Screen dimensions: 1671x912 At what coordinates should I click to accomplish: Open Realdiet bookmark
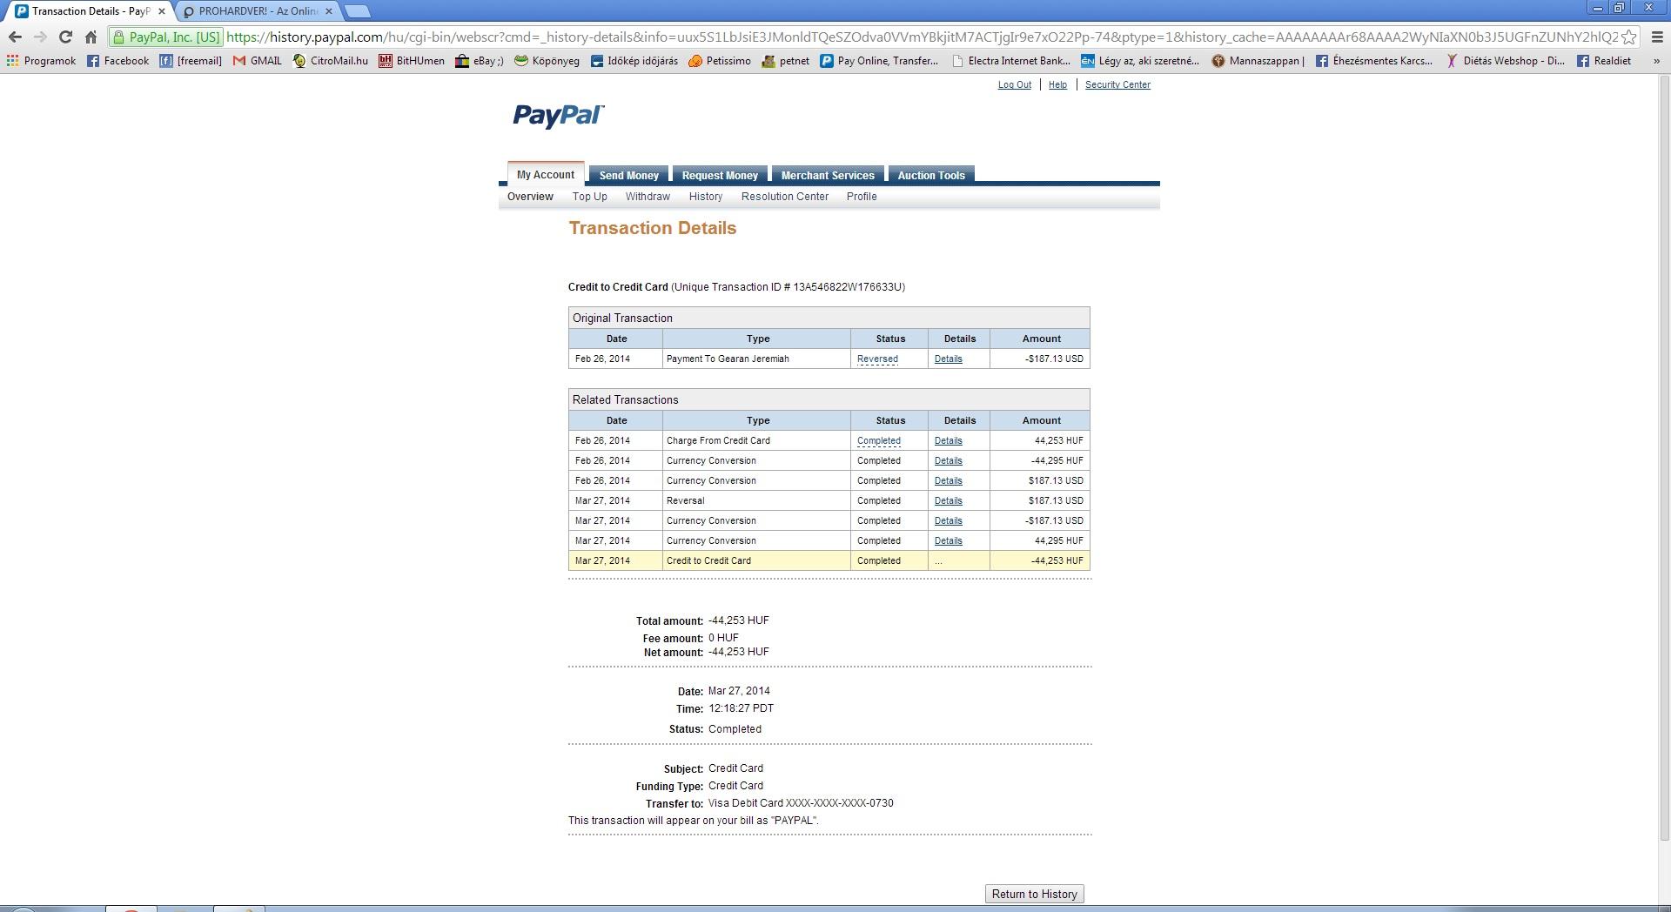click(1604, 61)
